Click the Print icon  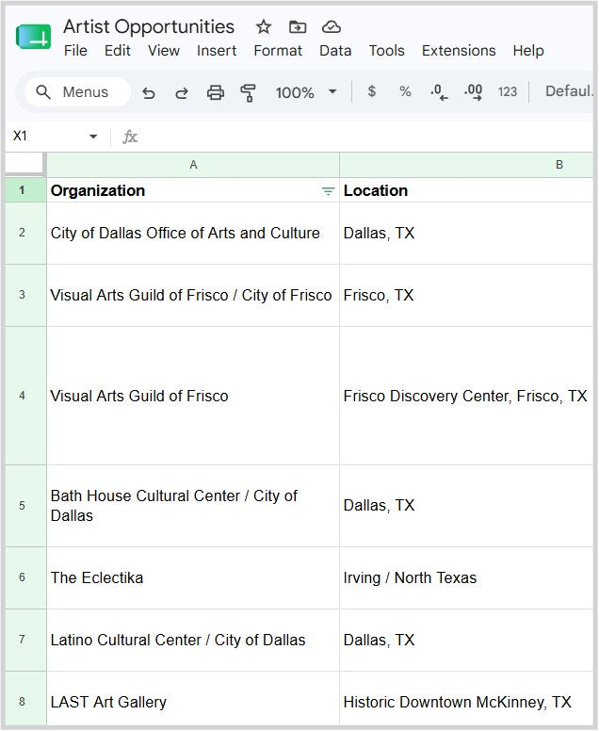(x=216, y=92)
